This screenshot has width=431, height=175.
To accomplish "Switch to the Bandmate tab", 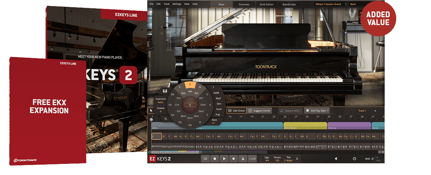I will (289, 4).
